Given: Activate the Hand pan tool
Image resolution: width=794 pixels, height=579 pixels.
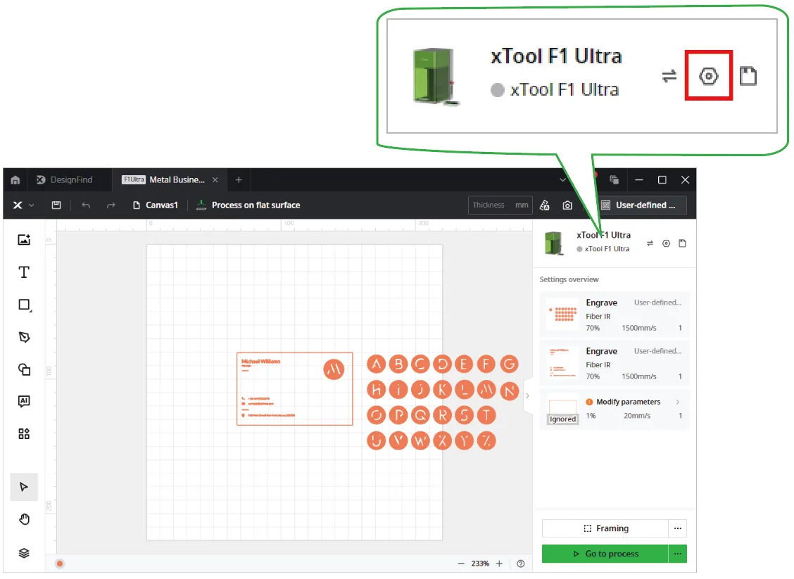Looking at the screenshot, I should [x=24, y=519].
